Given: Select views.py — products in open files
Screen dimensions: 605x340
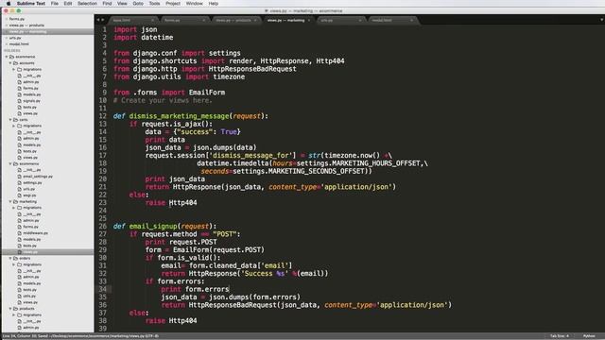Looking at the screenshot, I should point(26,25).
